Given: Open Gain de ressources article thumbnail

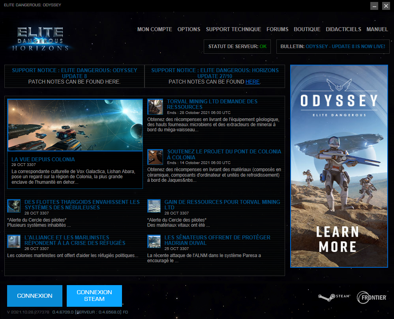Looking at the screenshot, I should click(x=154, y=206).
